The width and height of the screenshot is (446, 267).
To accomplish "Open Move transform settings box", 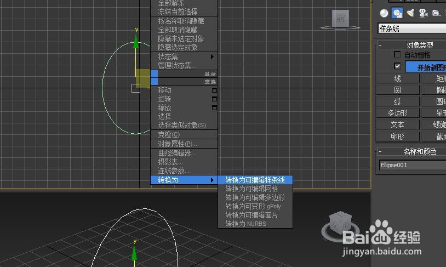I will click(214, 90).
